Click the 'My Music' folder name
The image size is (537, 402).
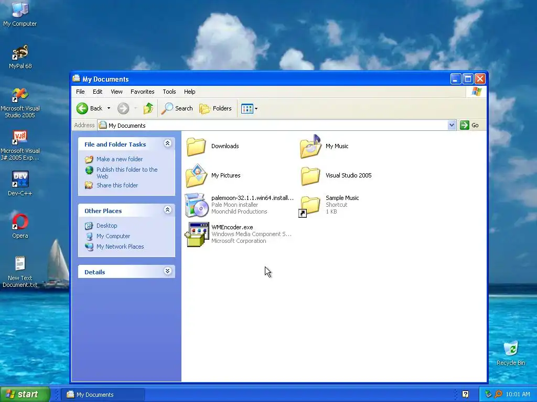click(337, 146)
